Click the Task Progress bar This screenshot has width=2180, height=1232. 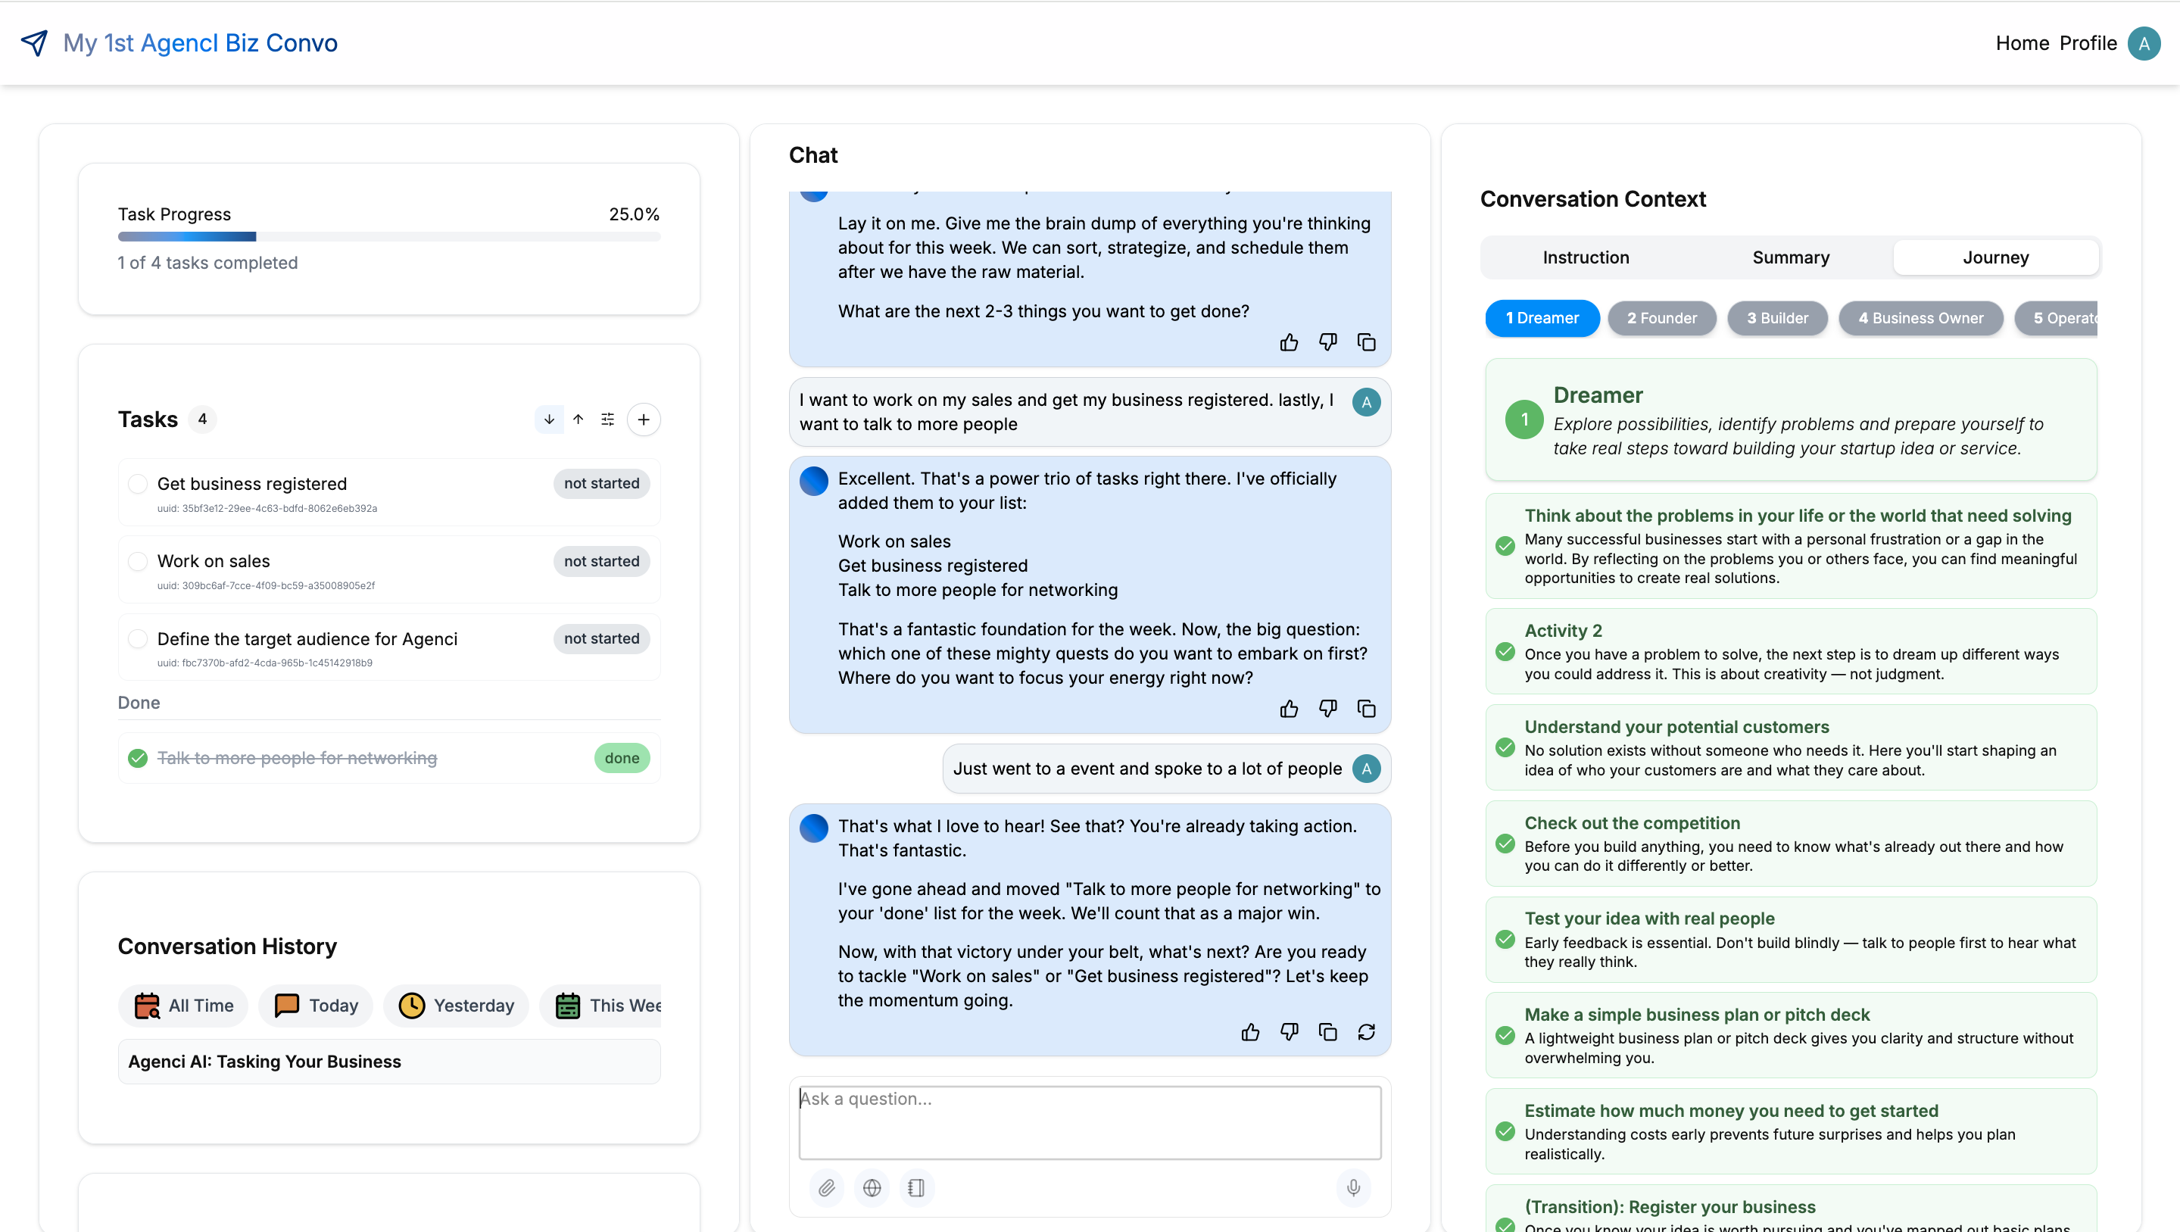389,237
